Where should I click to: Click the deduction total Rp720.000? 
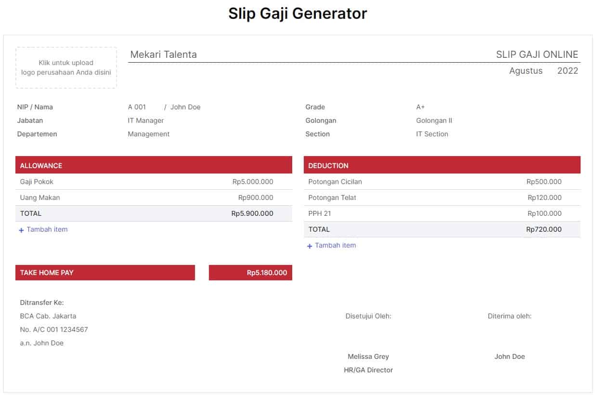click(544, 229)
